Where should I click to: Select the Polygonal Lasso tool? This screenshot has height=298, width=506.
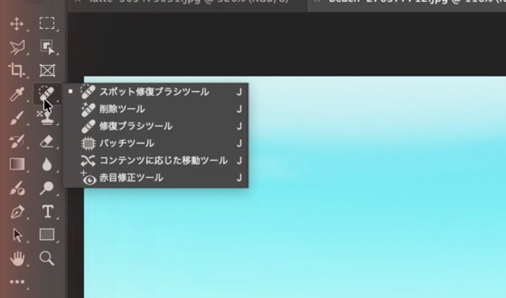17,47
